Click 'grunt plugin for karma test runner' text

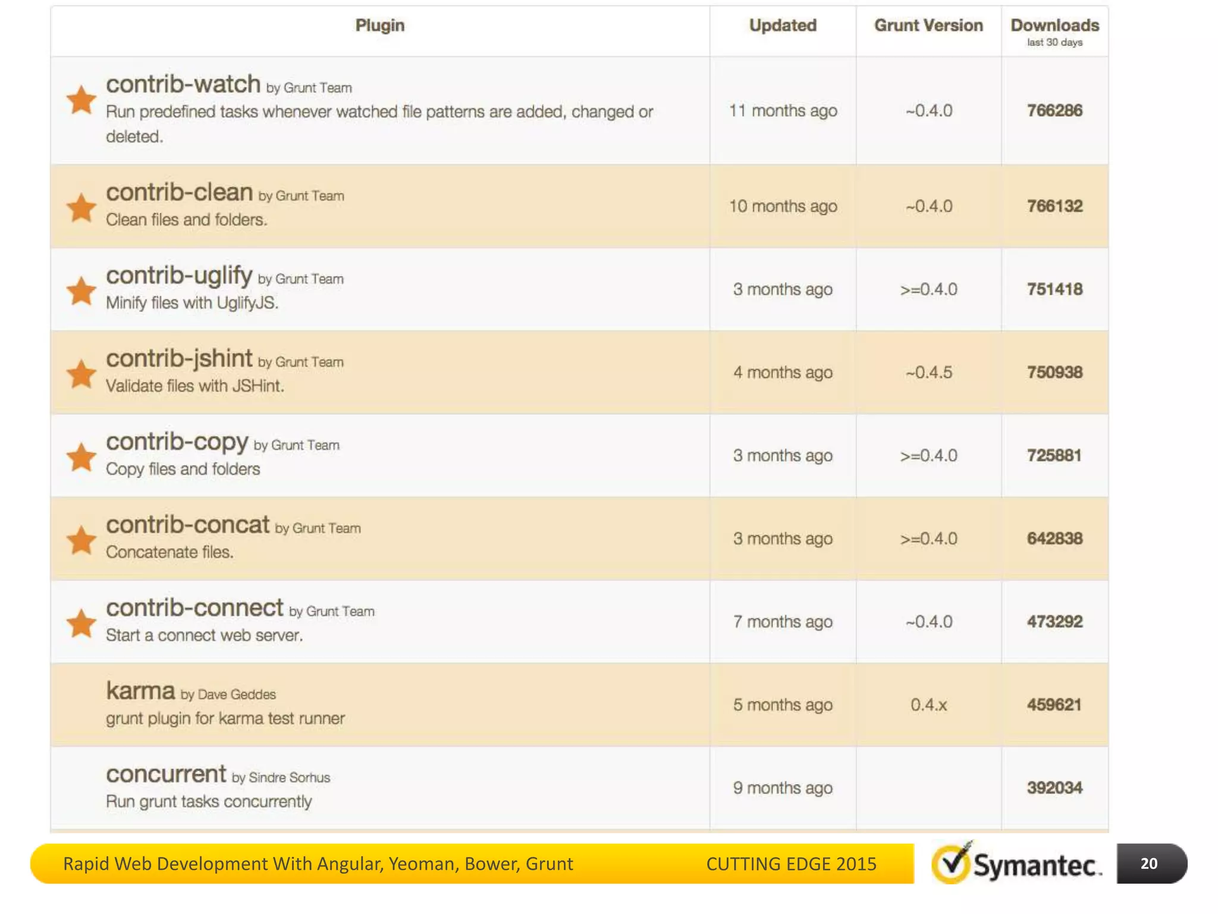225,719
